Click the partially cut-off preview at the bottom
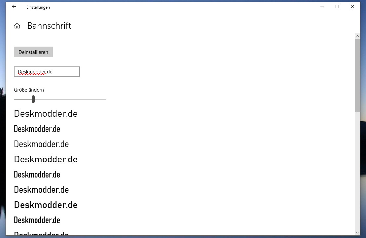The height and width of the screenshot is (238, 366). point(41,233)
